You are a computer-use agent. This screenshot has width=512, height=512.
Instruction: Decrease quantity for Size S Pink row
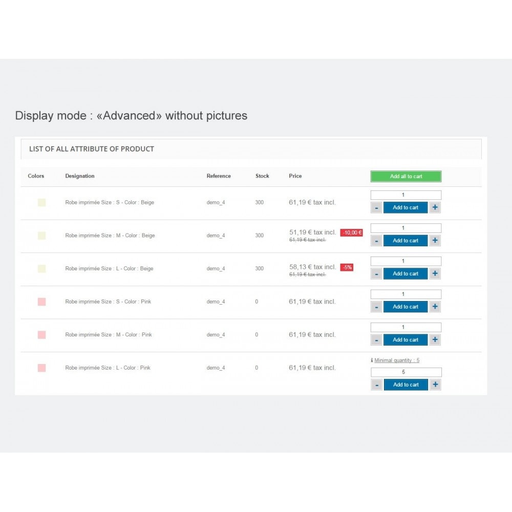[376, 307]
